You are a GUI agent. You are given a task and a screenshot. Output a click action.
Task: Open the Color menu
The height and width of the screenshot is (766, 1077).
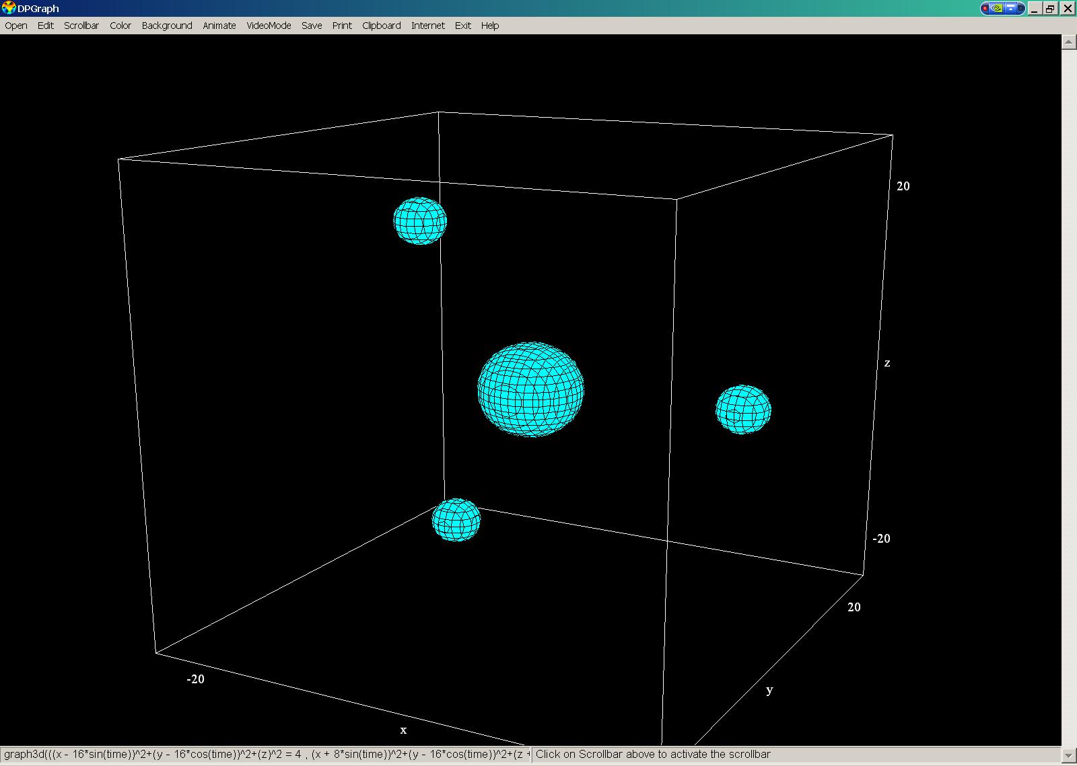[120, 26]
